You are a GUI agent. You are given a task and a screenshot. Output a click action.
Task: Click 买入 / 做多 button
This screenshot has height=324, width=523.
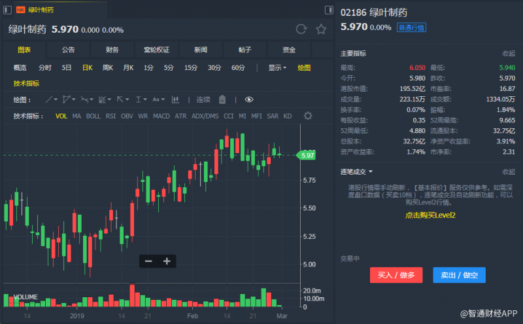[x=396, y=275]
